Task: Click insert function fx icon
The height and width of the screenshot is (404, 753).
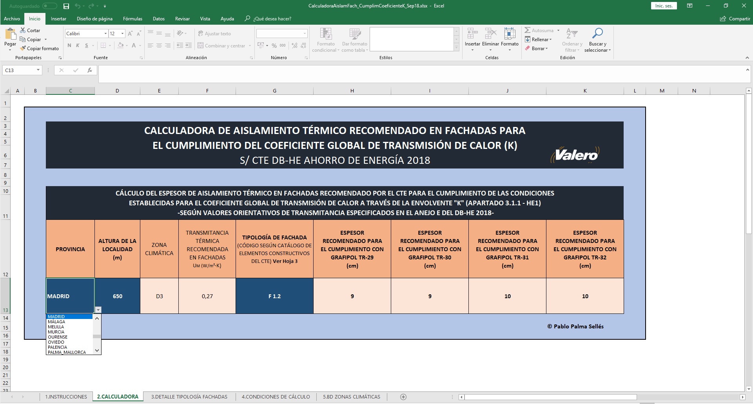Action: click(x=90, y=70)
